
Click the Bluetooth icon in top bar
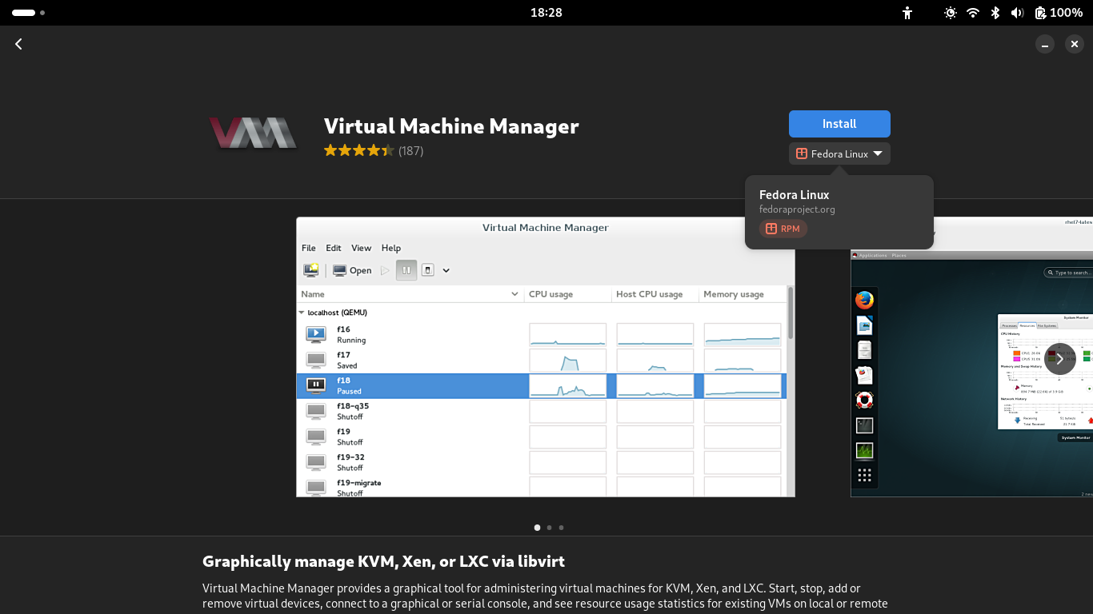pos(995,13)
